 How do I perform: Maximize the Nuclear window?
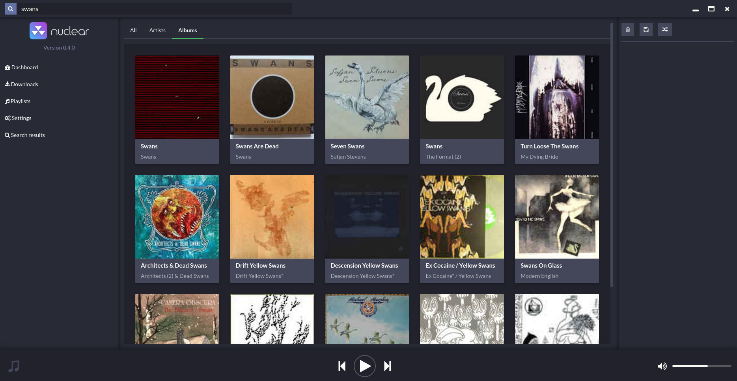tap(711, 9)
